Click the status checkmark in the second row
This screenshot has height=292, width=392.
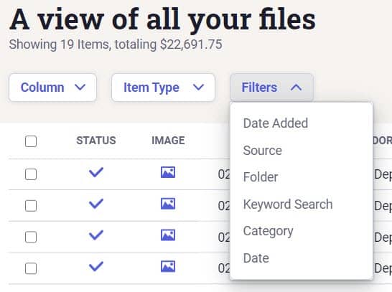(96, 204)
